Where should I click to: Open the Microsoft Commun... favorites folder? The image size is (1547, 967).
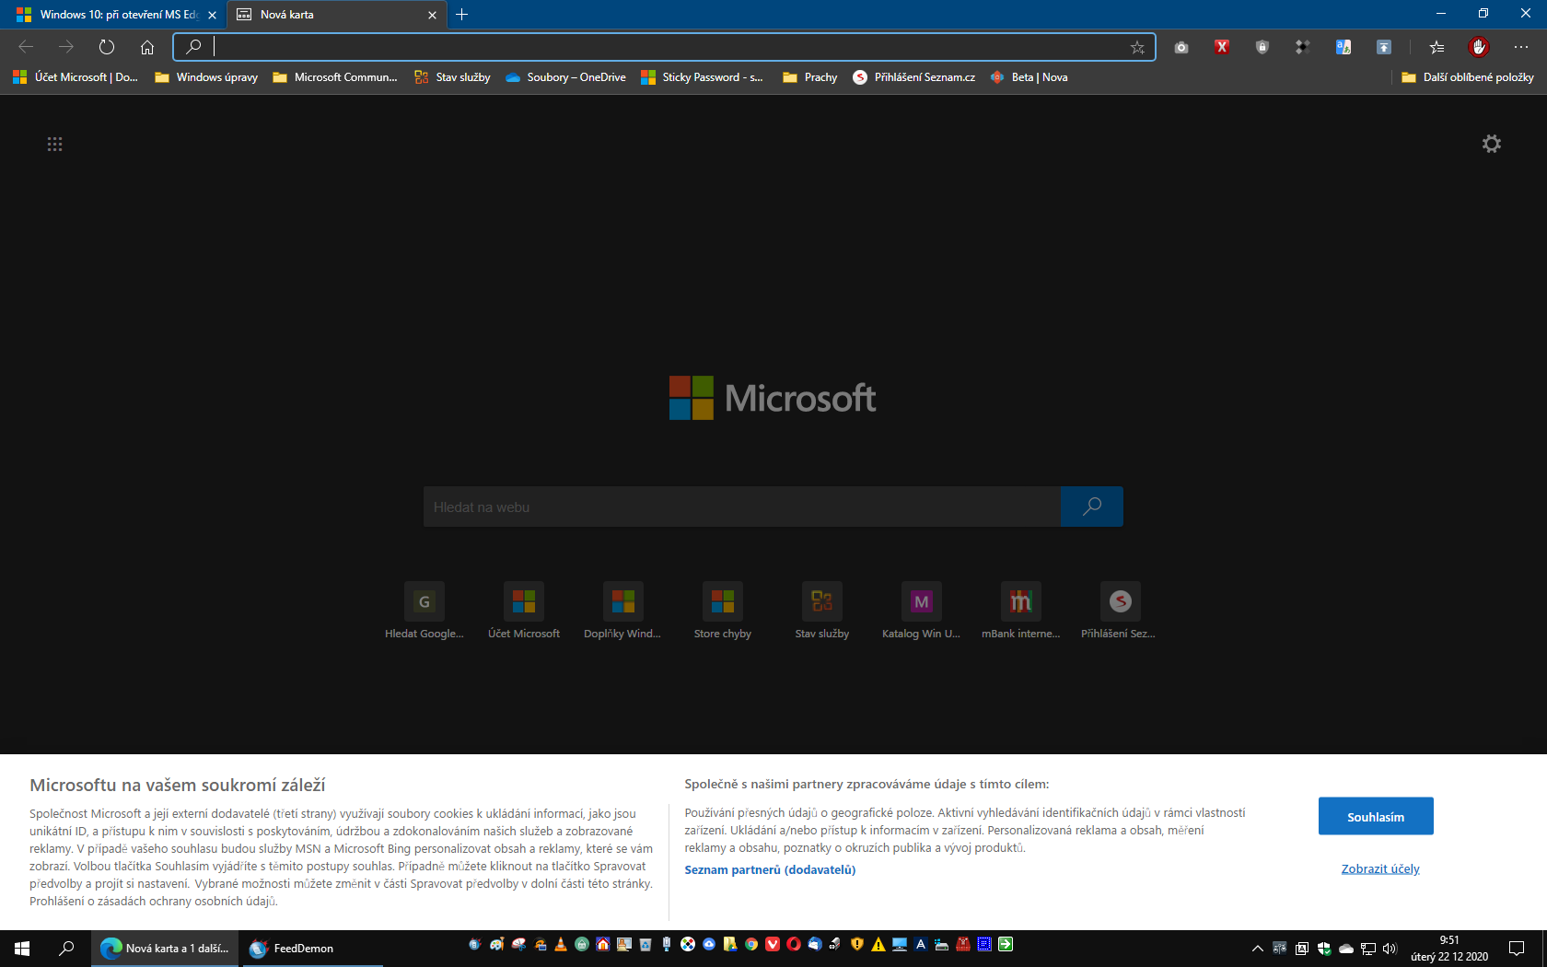pyautogui.click(x=335, y=77)
